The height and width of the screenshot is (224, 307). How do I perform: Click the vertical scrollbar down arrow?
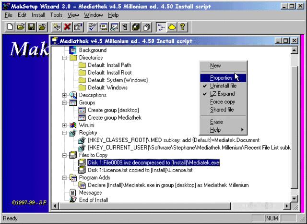(294, 199)
